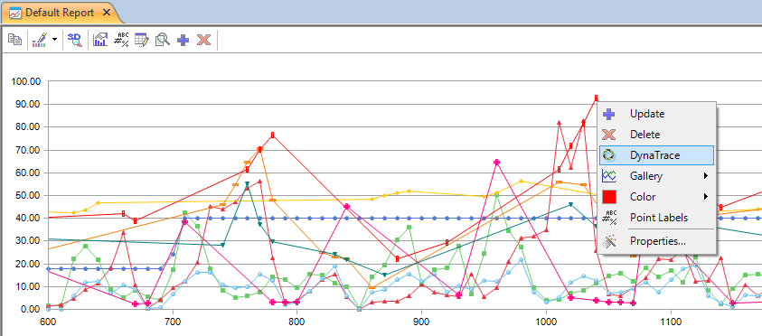The height and width of the screenshot is (336, 762).
Task: Click the Update plus icon in menu
Action: coord(608,114)
